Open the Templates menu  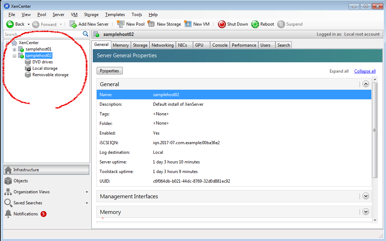[x=115, y=15]
